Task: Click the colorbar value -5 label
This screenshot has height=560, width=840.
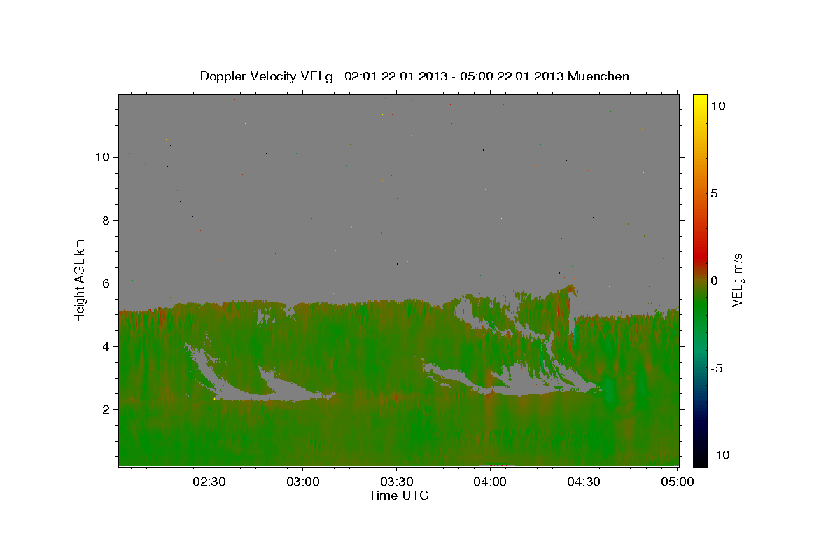Action: [717, 368]
